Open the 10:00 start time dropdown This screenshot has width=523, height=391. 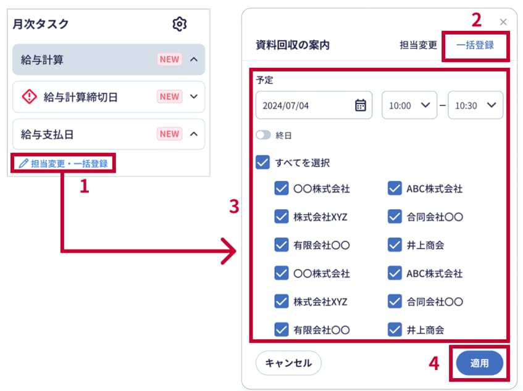pyautogui.click(x=409, y=105)
